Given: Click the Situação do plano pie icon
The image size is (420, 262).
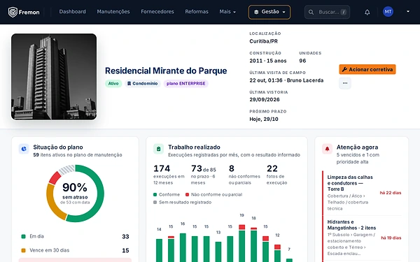Looking at the screenshot, I should (24, 149).
